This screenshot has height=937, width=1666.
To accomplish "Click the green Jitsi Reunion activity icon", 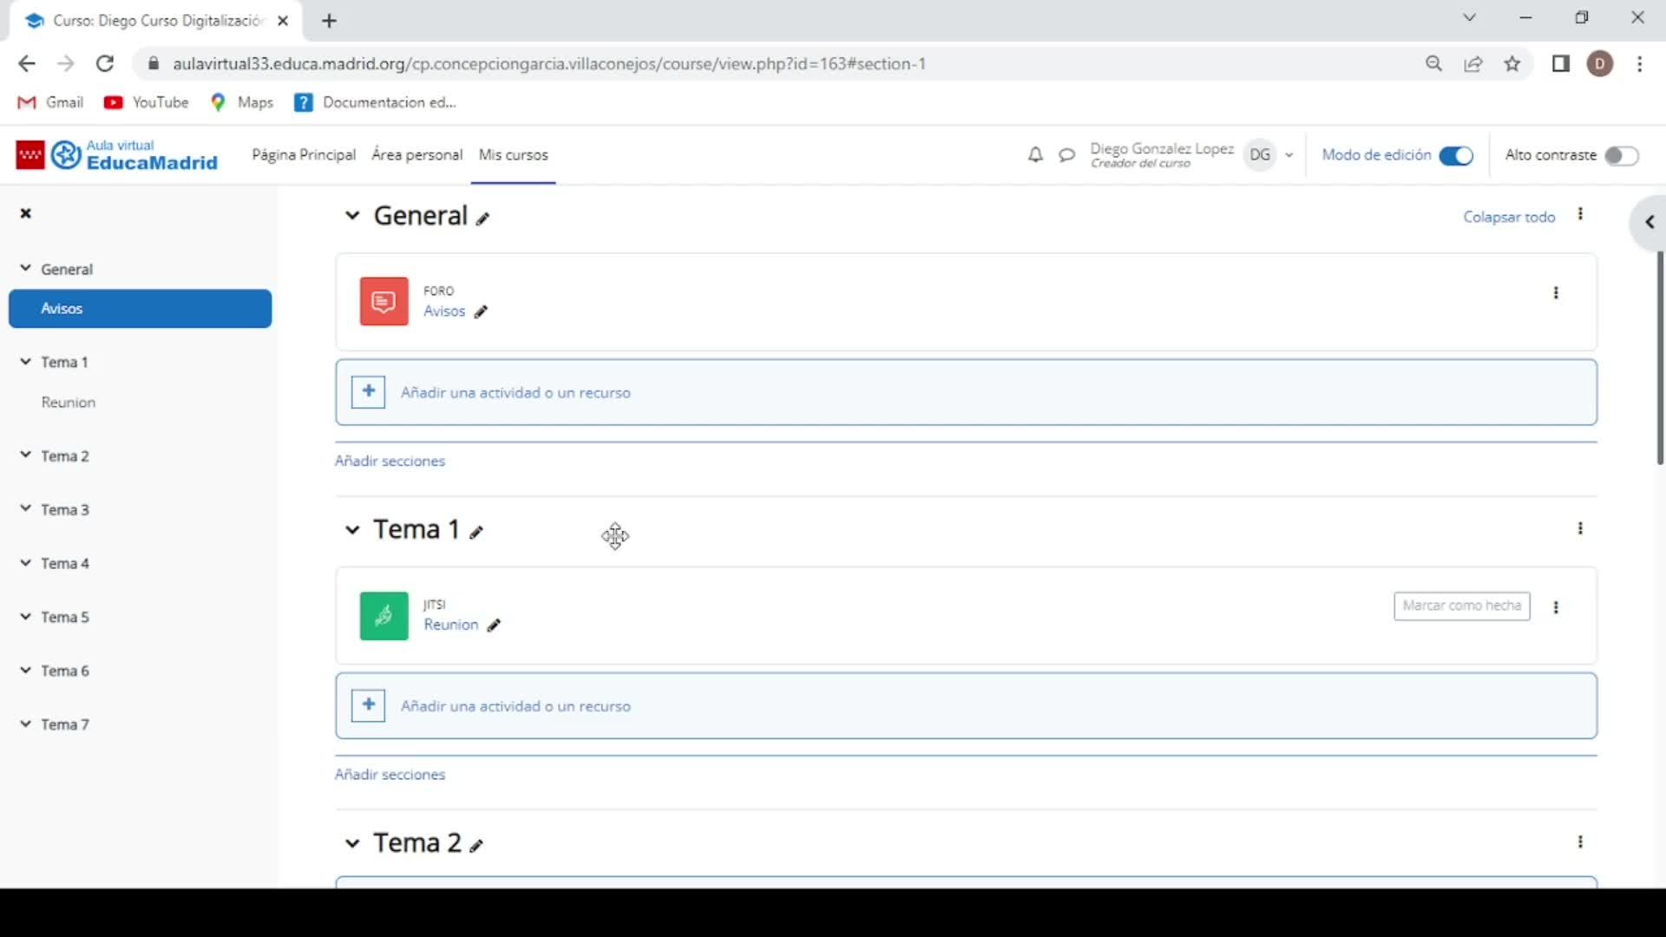I will click(x=384, y=616).
